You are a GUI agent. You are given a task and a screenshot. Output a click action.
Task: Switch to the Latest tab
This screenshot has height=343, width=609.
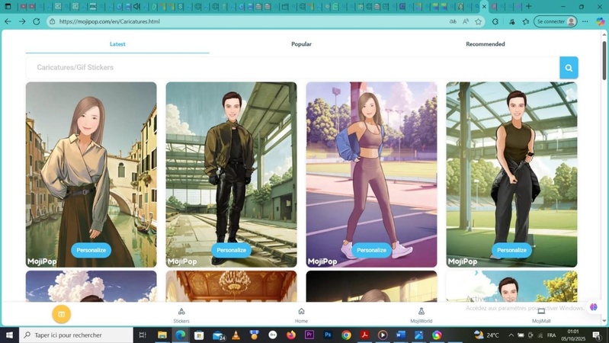117,44
